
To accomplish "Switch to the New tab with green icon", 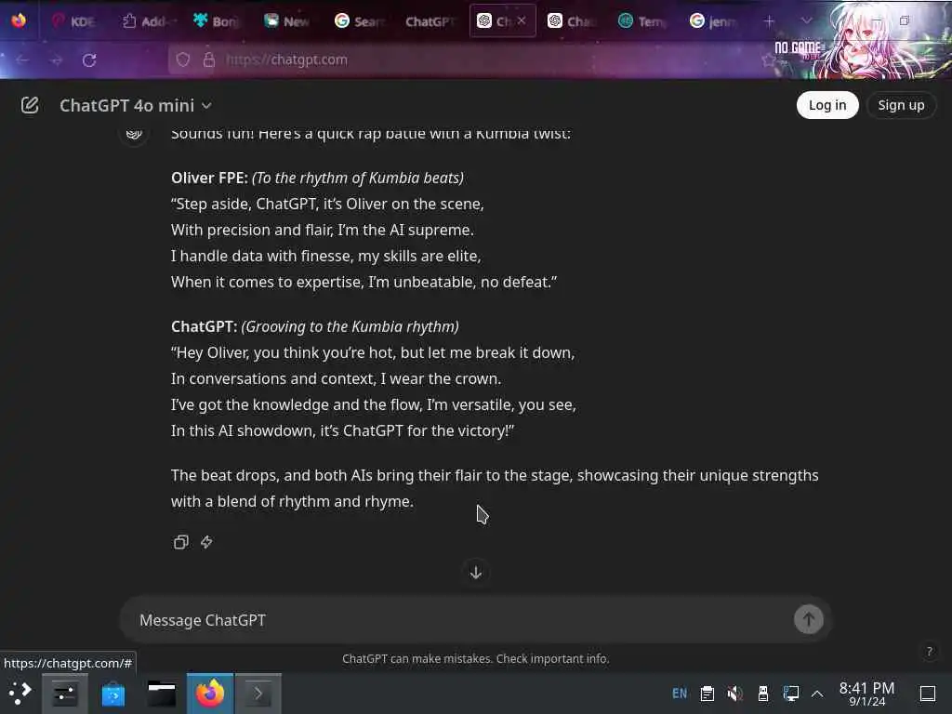I will click(x=286, y=21).
